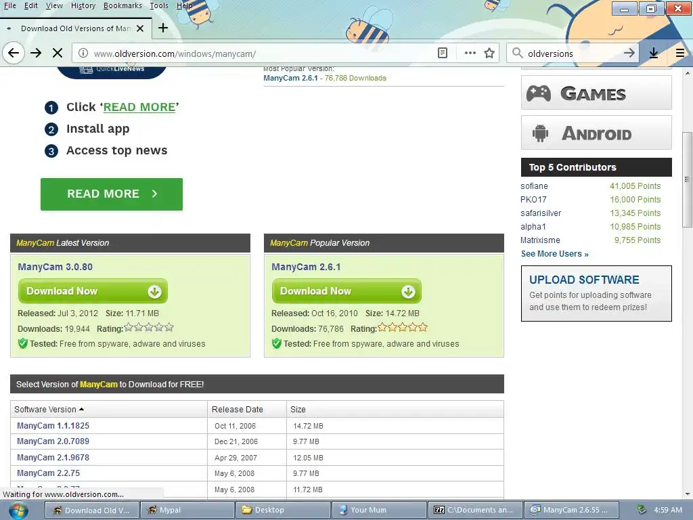Click ManyCam 2.6.1 title in Popular Version box
This screenshot has height=520, width=693.
[x=306, y=267]
